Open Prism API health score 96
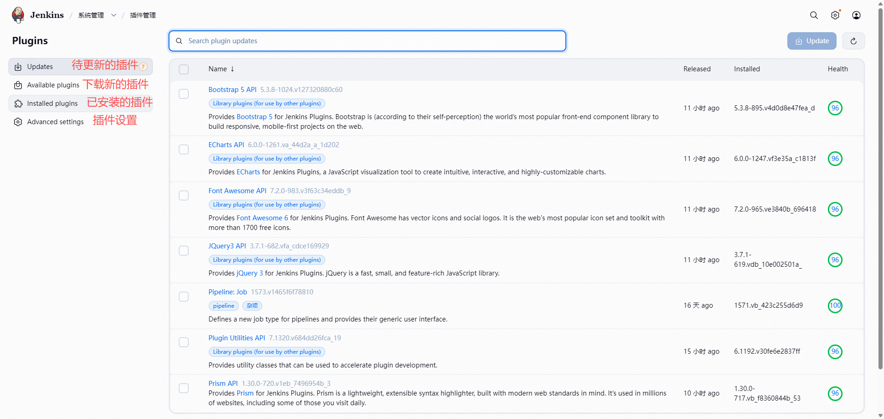 coord(835,393)
